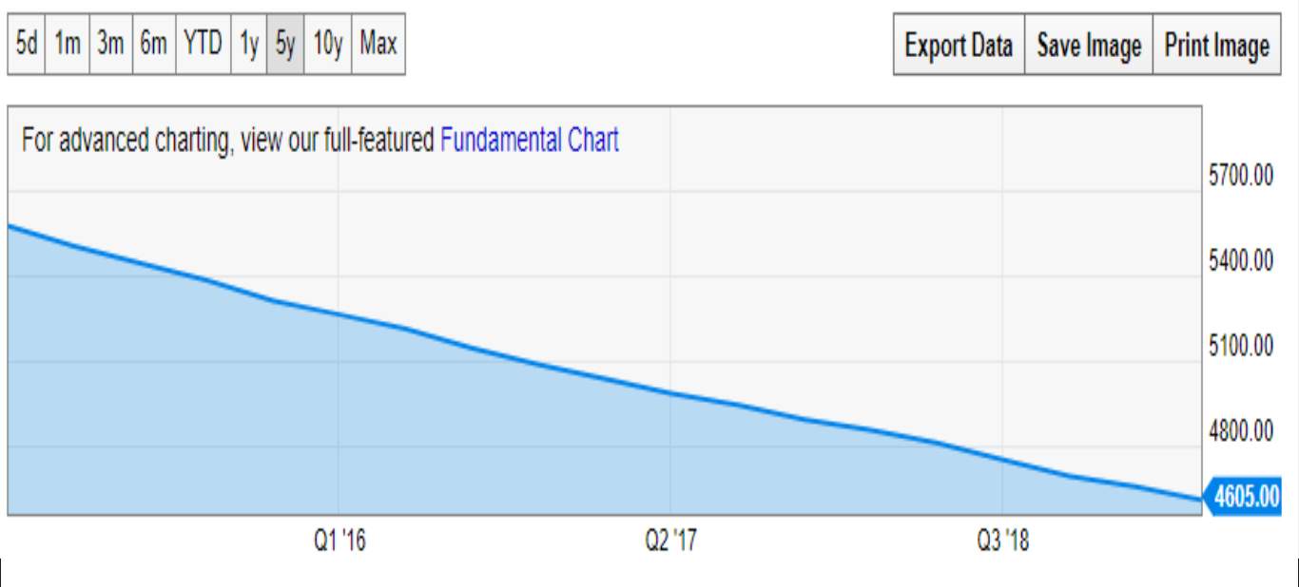The width and height of the screenshot is (1299, 587).
Task: Open Print Image option
Action: pyautogui.click(x=1217, y=45)
